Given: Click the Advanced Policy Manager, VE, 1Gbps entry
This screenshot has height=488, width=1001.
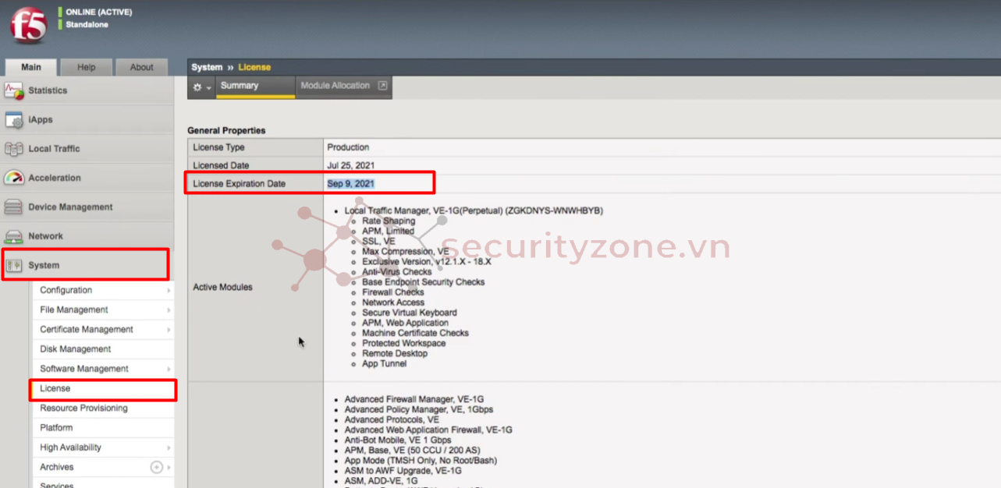Looking at the screenshot, I should [419, 409].
